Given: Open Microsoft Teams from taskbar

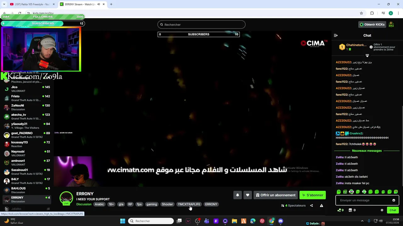Looking at the screenshot, I should [207, 221].
